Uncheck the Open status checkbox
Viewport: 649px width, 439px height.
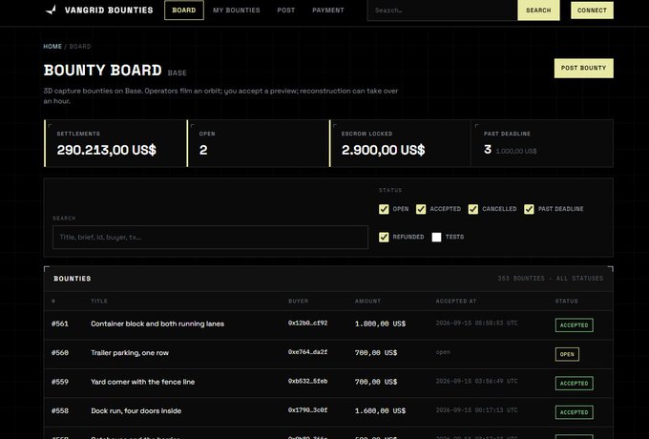pos(384,209)
